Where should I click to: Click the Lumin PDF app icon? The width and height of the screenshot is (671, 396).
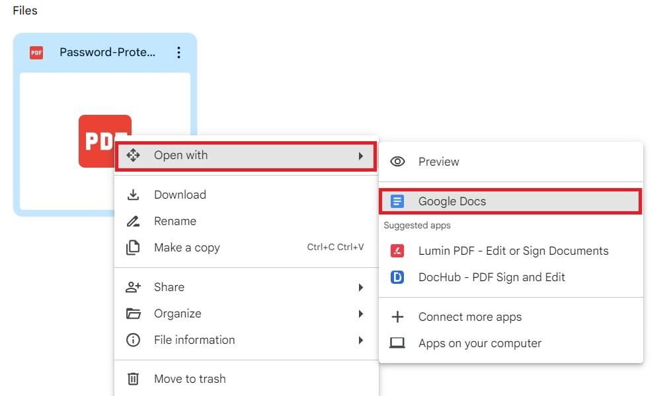point(398,251)
